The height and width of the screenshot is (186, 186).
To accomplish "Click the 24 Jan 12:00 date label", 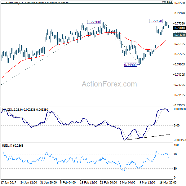I will pos(29,182).
